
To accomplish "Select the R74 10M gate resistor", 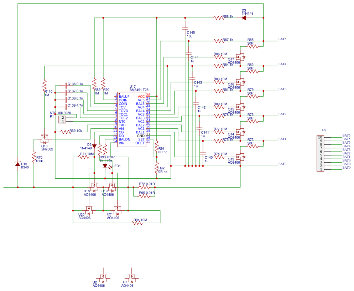I will pos(219,157).
